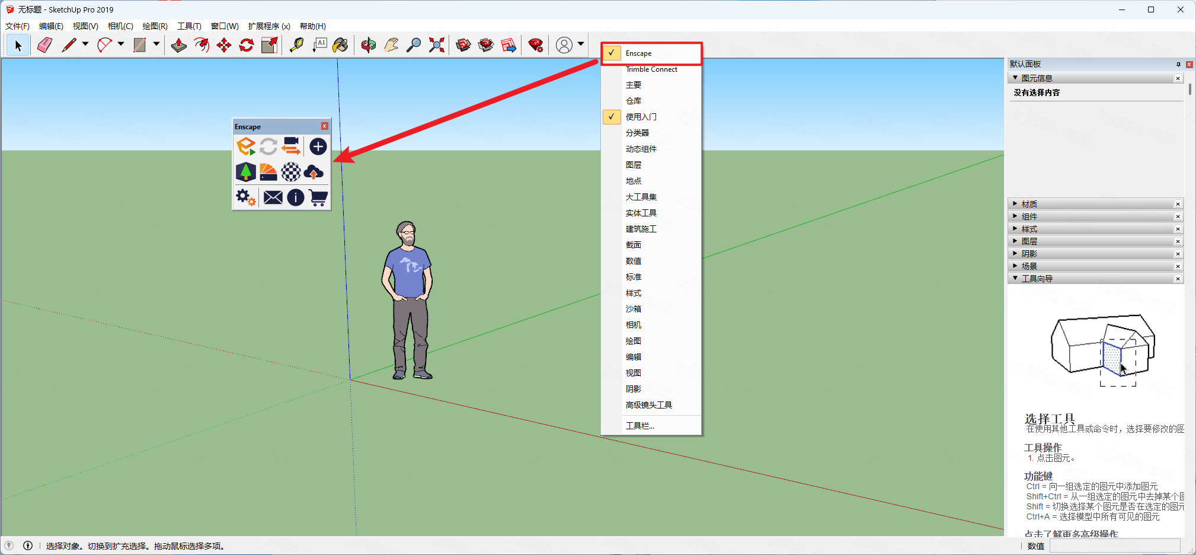The width and height of the screenshot is (1196, 555).
Task: Open Enscape settings gear icon
Action: [x=246, y=197]
